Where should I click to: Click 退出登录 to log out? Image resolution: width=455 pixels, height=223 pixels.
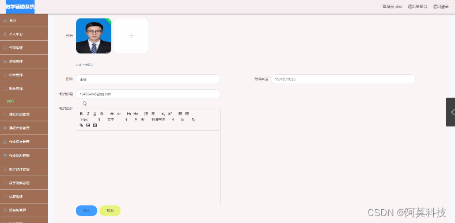[x=441, y=6]
